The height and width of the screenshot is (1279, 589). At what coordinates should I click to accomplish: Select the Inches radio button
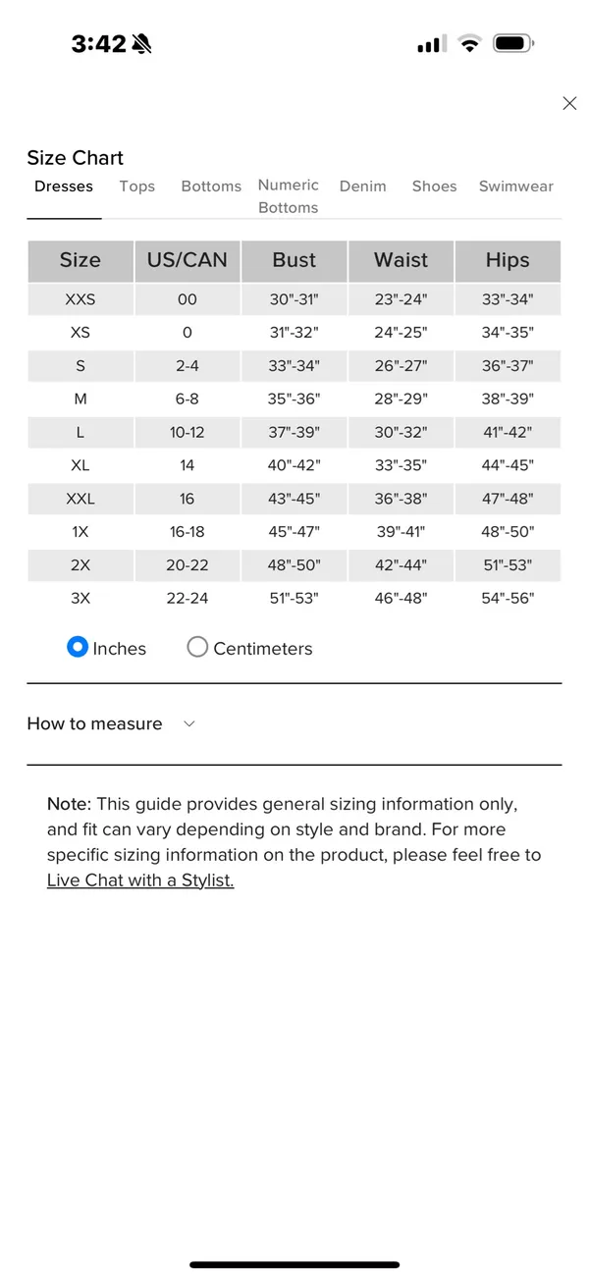[x=78, y=647]
